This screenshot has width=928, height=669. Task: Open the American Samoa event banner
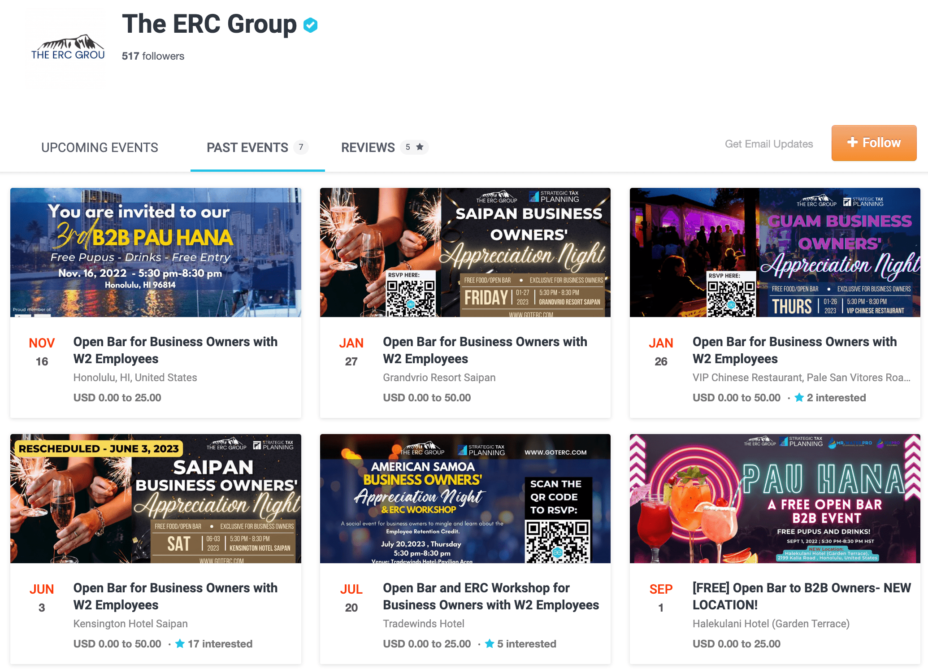click(x=465, y=499)
